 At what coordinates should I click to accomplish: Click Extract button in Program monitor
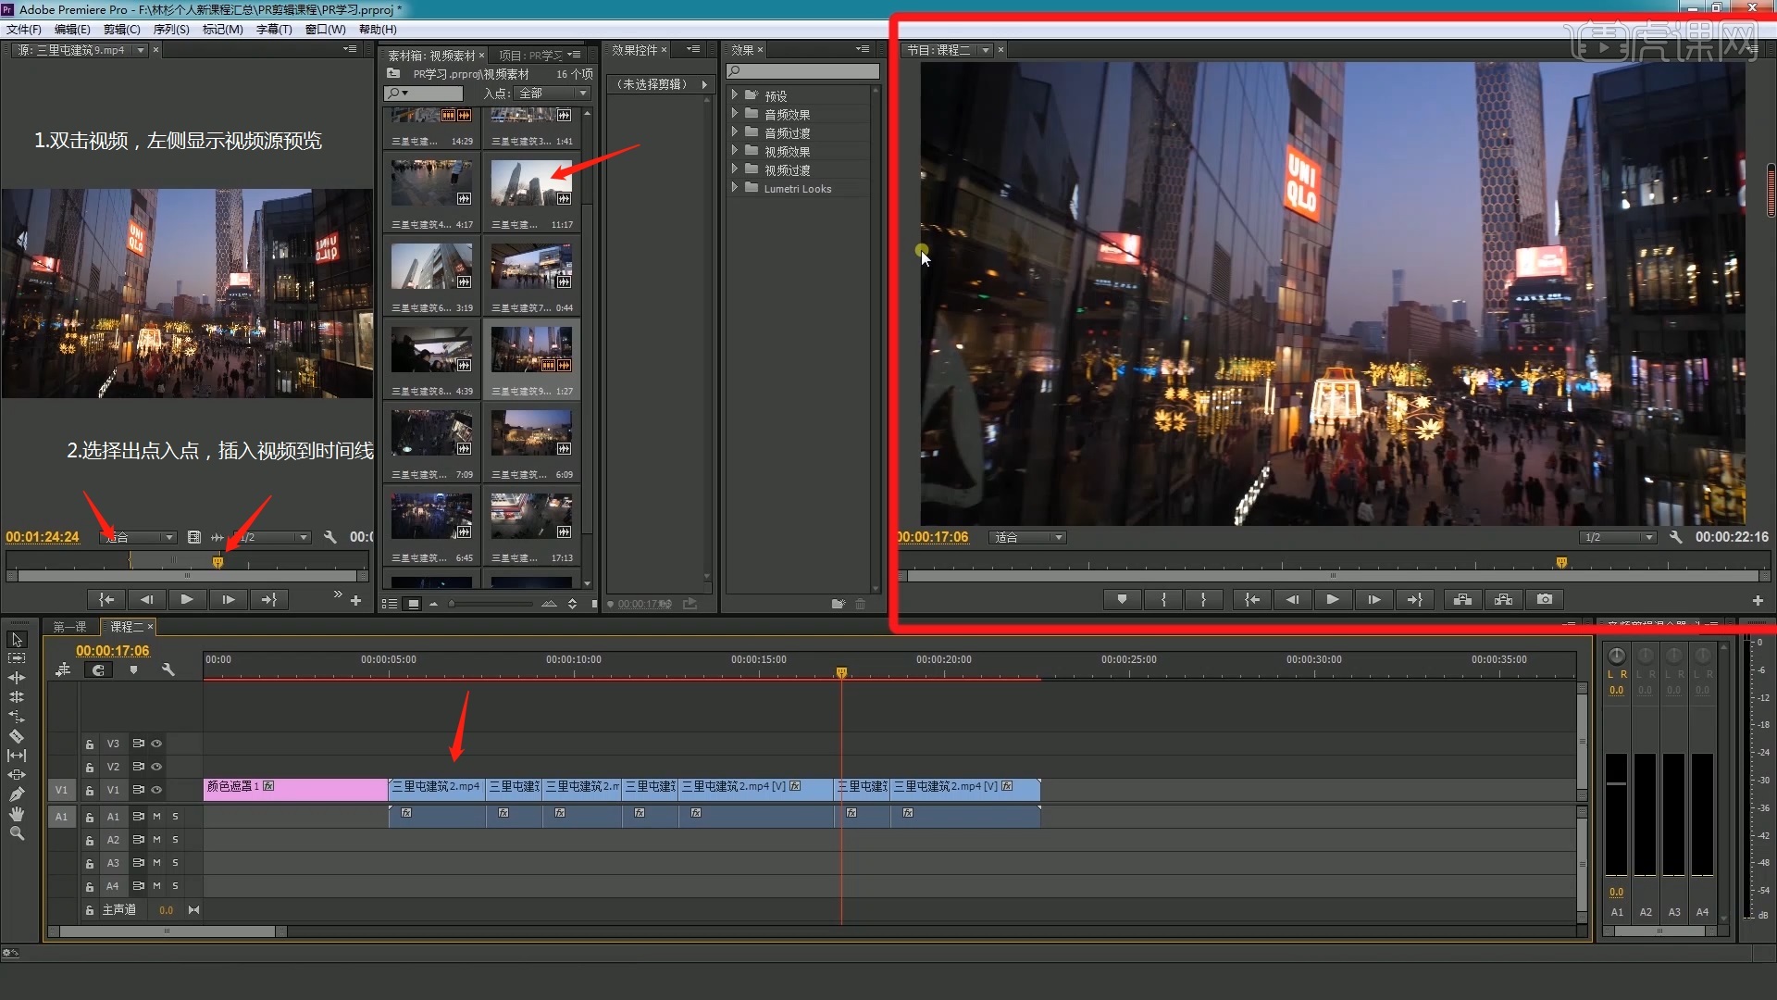click(x=1503, y=600)
